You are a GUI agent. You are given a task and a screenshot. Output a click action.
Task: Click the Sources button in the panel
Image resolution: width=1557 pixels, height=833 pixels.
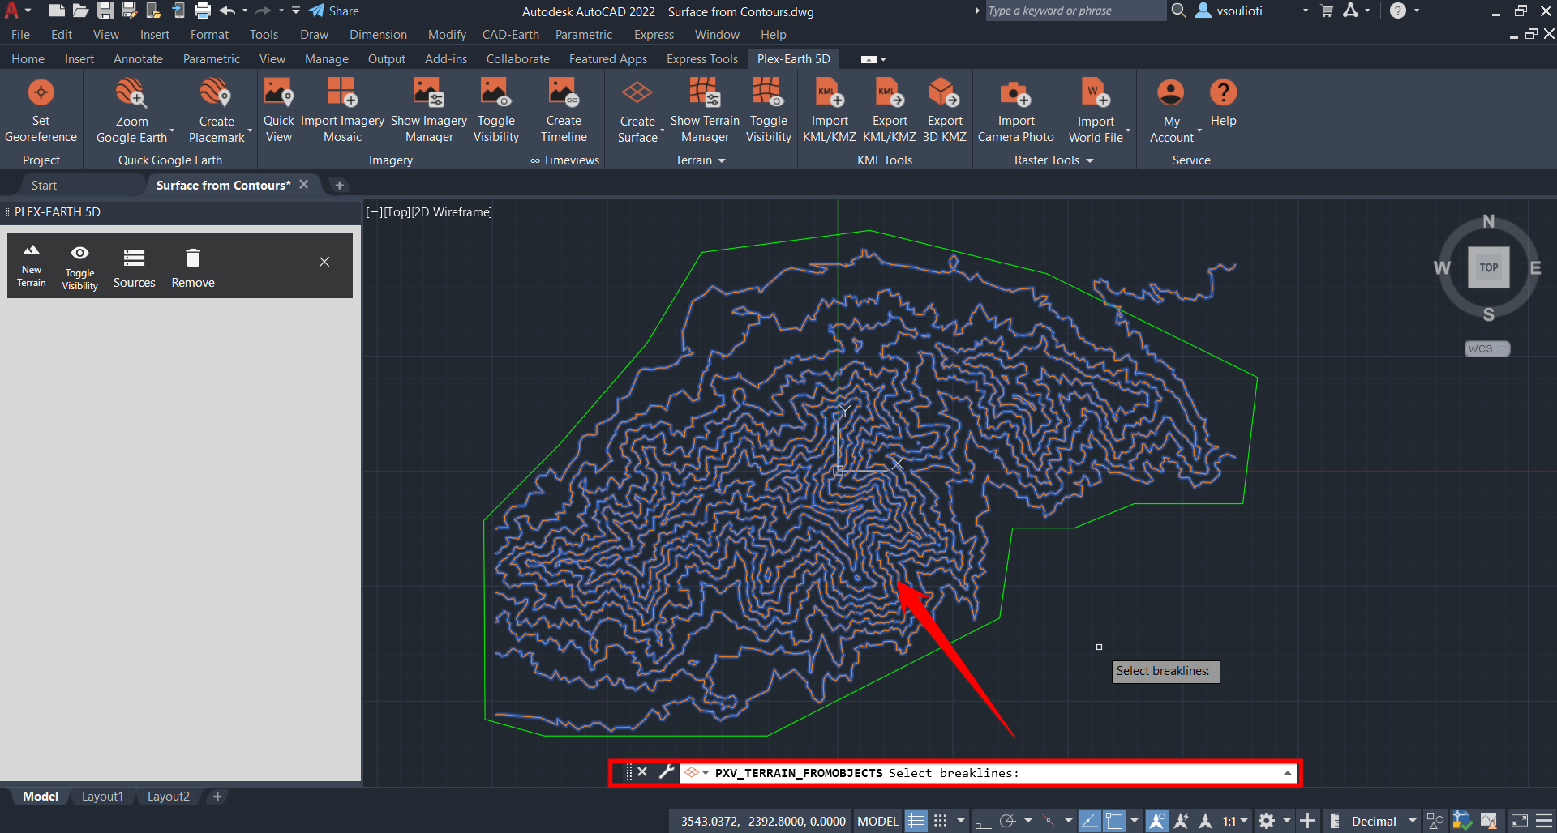[x=134, y=267]
